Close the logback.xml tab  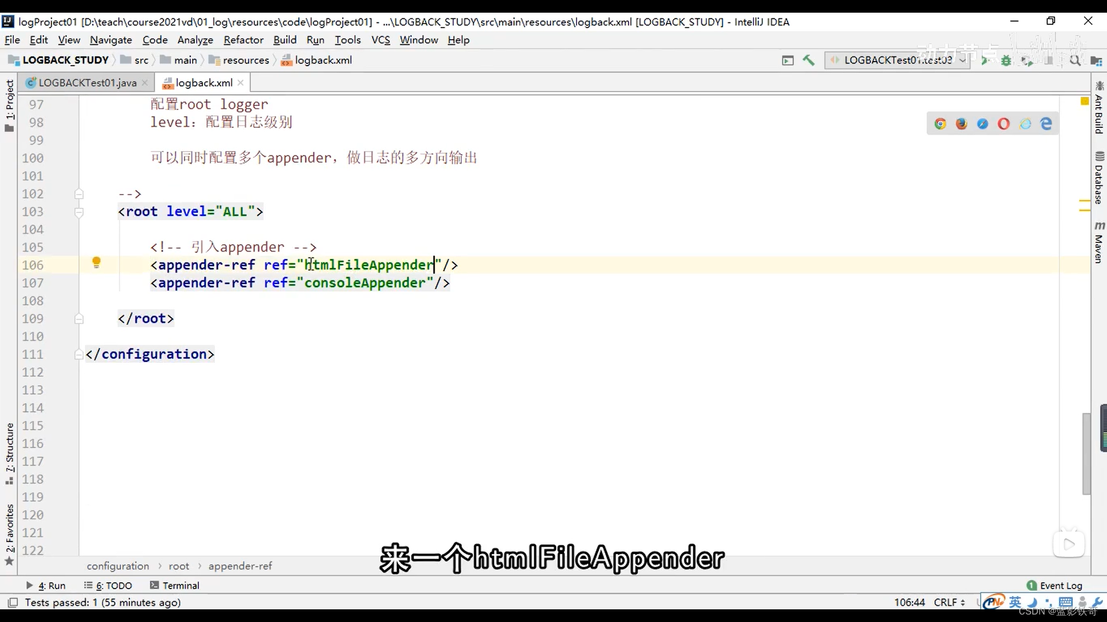[240, 83]
